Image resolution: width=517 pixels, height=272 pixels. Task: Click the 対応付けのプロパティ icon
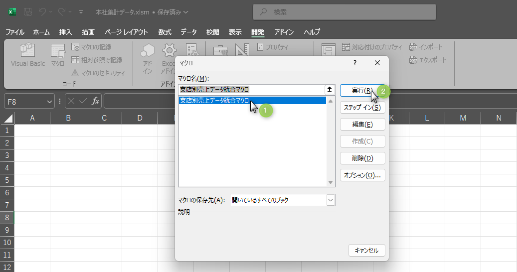tap(347, 47)
